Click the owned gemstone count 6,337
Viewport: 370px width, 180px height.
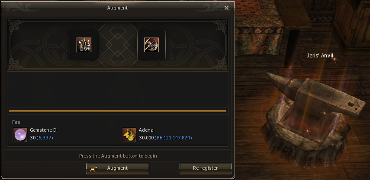click(x=45, y=138)
